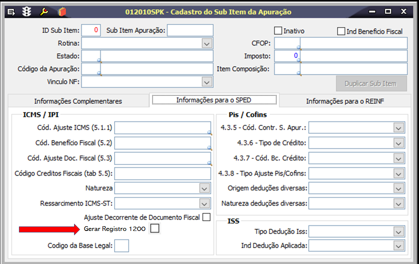Image resolution: width=419 pixels, height=264 pixels.
Task: Open Origem deduções diversas dropdown
Action: pos(399,188)
